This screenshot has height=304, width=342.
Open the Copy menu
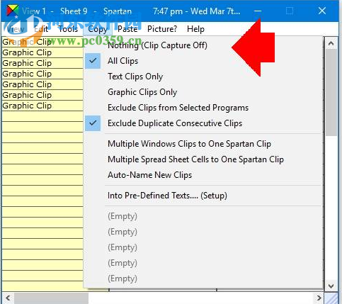(98, 29)
